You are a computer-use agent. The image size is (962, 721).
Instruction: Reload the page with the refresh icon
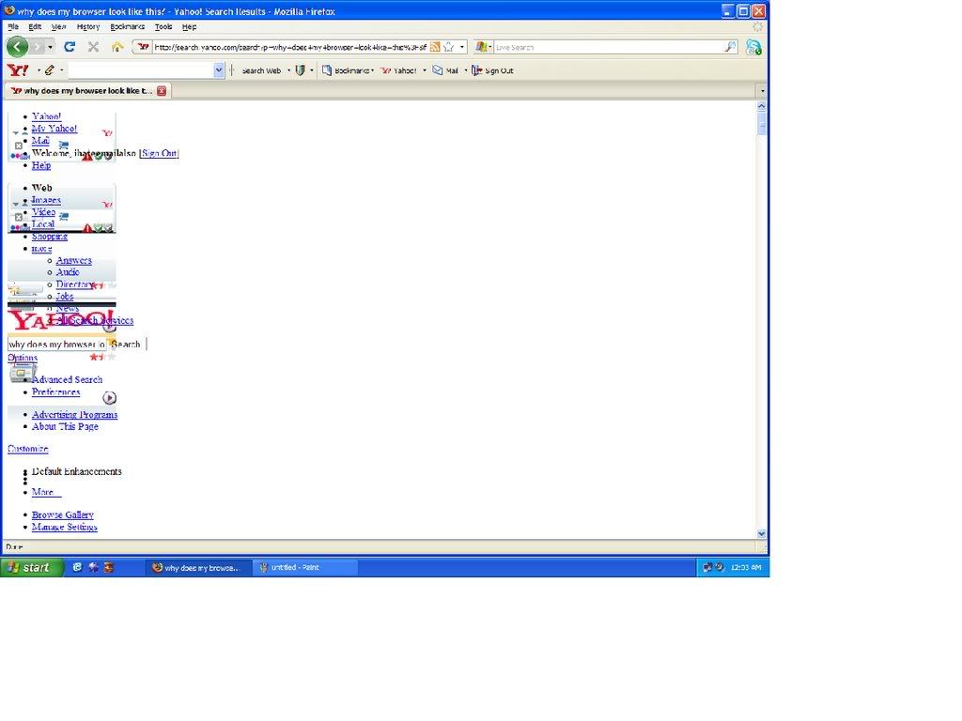70,47
